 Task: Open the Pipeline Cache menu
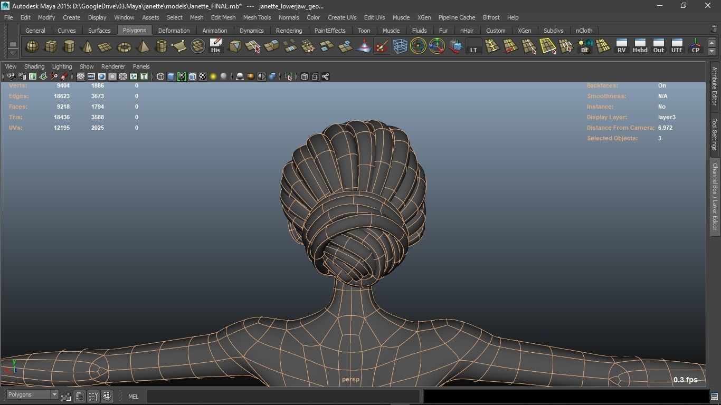pos(457,17)
